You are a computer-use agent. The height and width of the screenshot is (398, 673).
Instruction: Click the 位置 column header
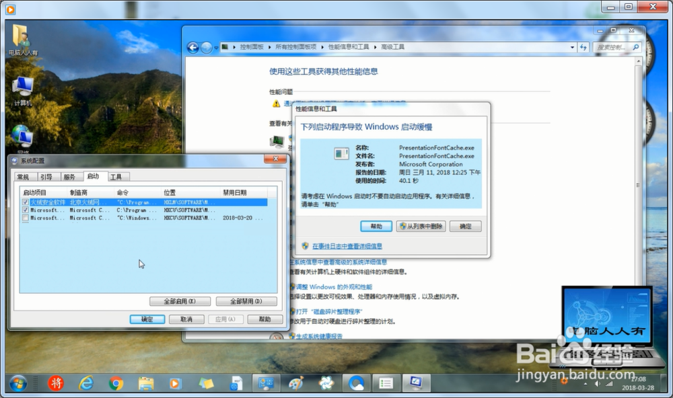click(190, 192)
